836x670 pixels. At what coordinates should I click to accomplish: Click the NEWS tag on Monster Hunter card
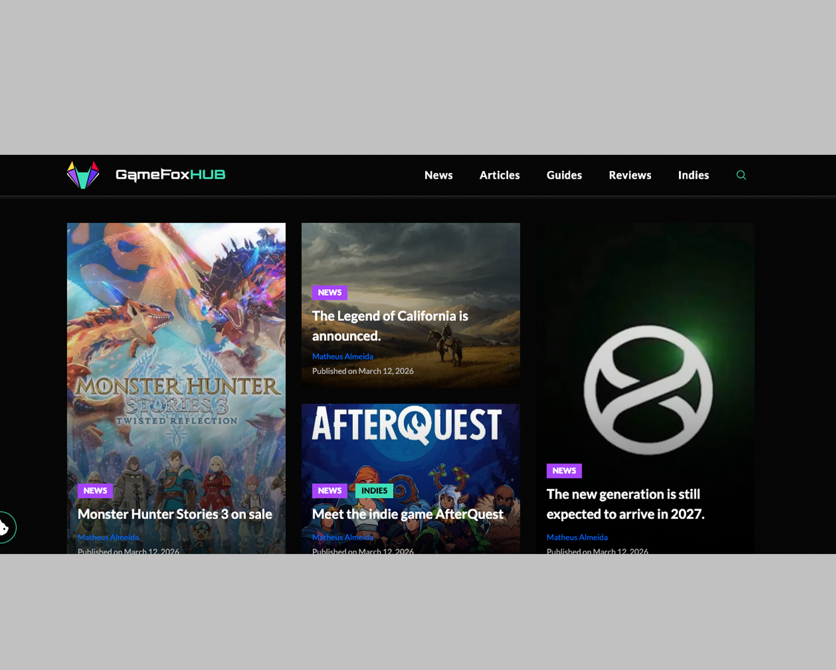pos(95,491)
